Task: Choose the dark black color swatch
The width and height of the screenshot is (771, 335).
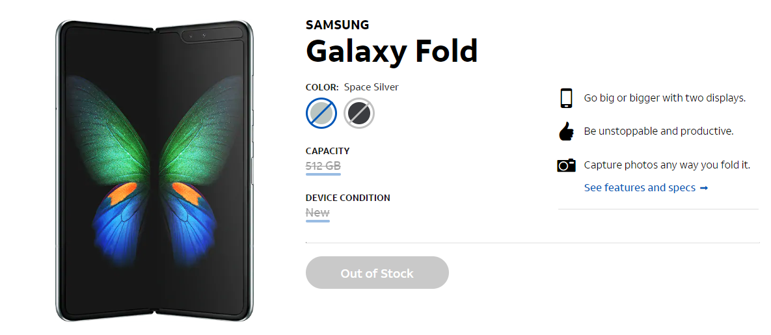Action: (x=358, y=114)
